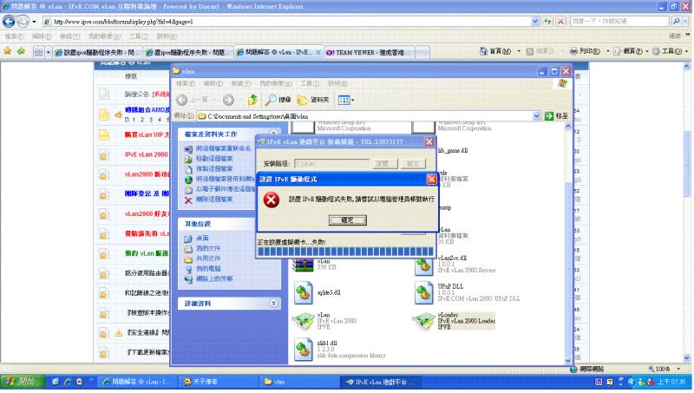Click the move this file task link
Image resolution: width=694 pixels, height=393 pixels.
point(214,159)
